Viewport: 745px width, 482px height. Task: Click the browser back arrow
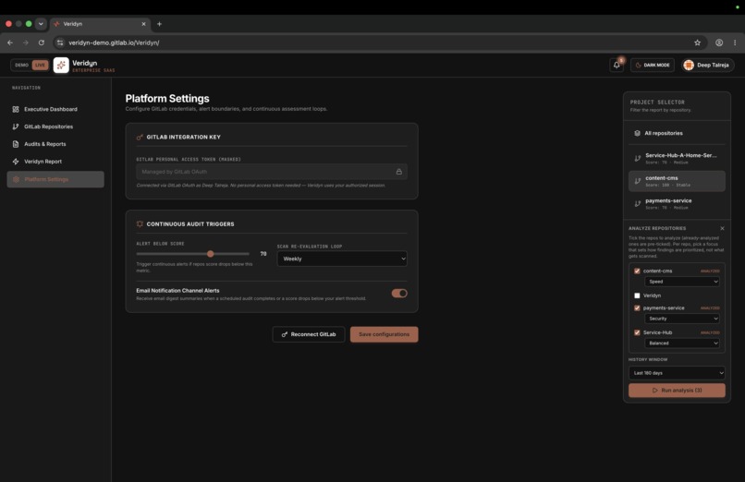click(10, 42)
